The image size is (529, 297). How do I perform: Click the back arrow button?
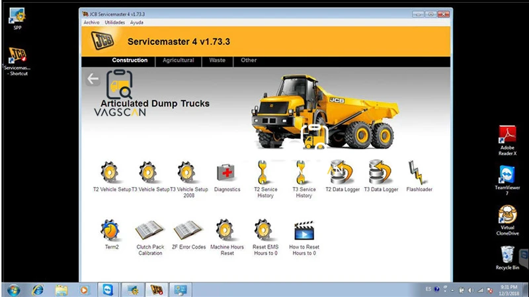[93, 79]
